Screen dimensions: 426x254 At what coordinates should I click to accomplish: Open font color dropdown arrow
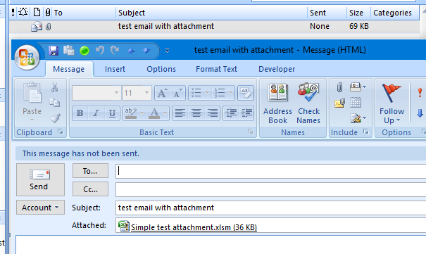point(165,113)
